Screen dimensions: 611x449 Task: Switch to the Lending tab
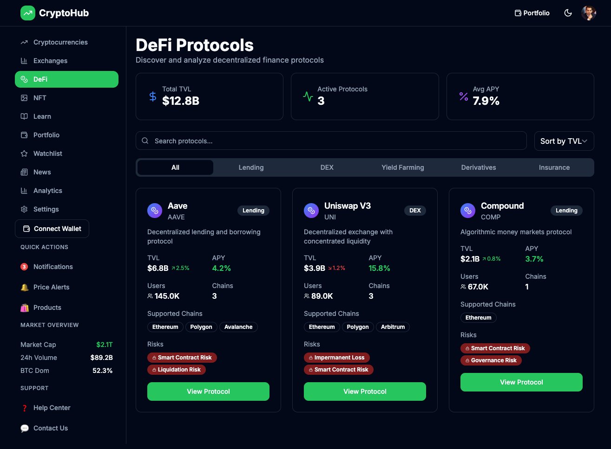251,167
